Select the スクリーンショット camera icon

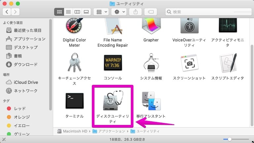tap(190, 63)
